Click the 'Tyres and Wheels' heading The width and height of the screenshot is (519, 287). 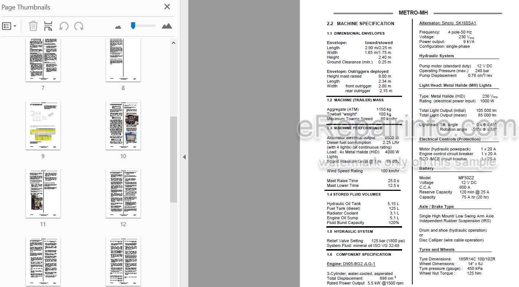point(437,249)
